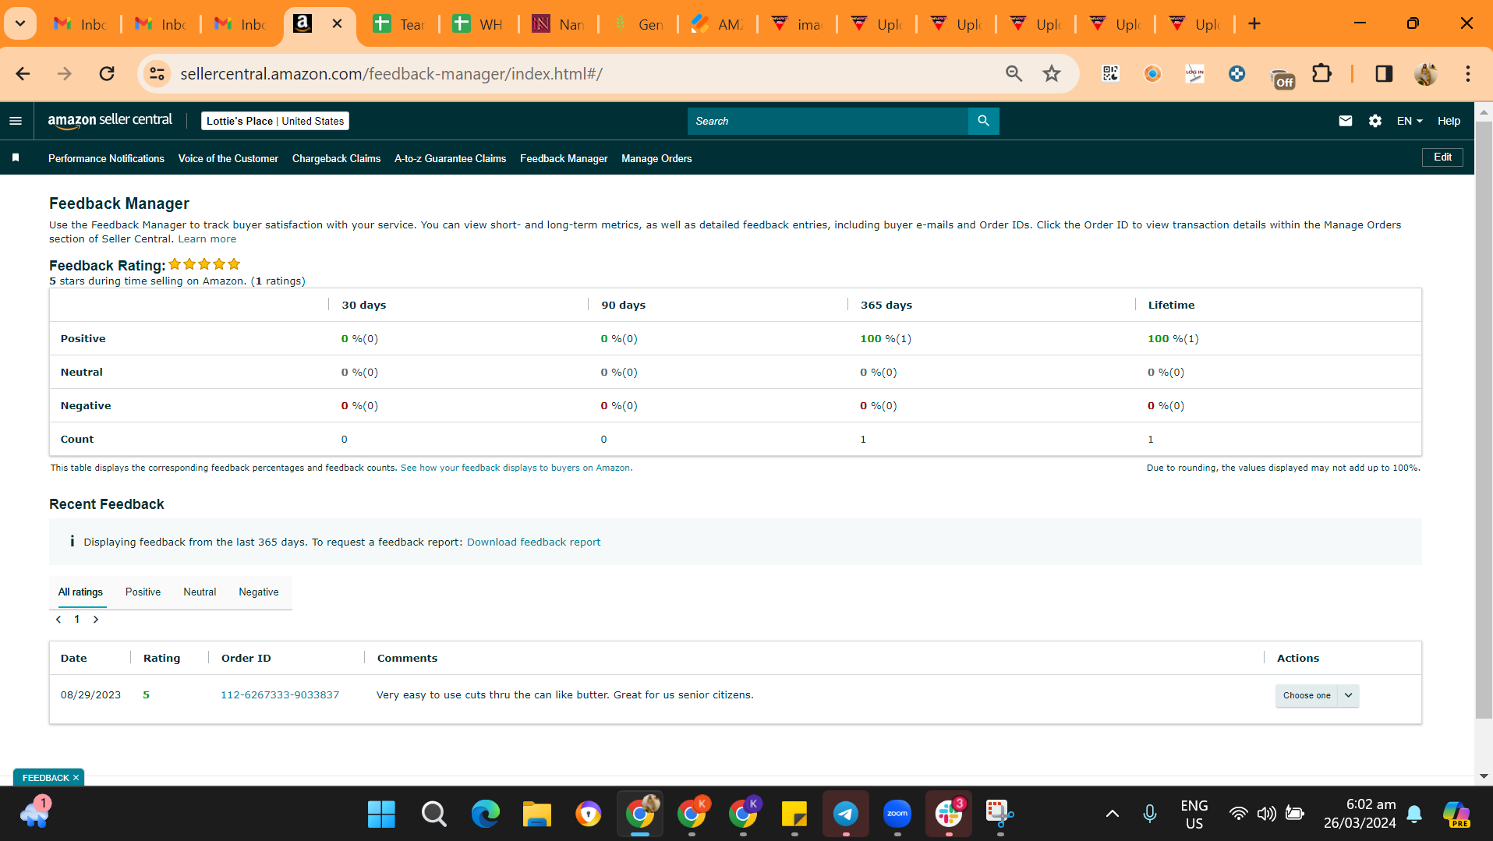Viewport: 1493px width, 841px height.
Task: Close the active Amazon browser tab
Action: point(338,24)
